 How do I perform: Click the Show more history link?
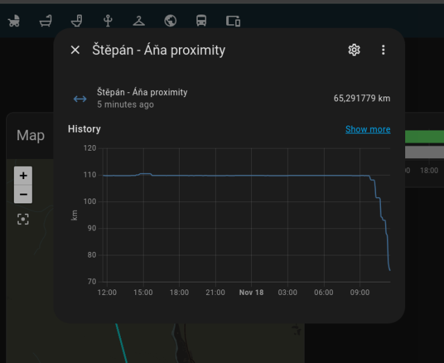[368, 129]
